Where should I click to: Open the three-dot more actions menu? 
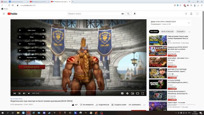(144, 105)
